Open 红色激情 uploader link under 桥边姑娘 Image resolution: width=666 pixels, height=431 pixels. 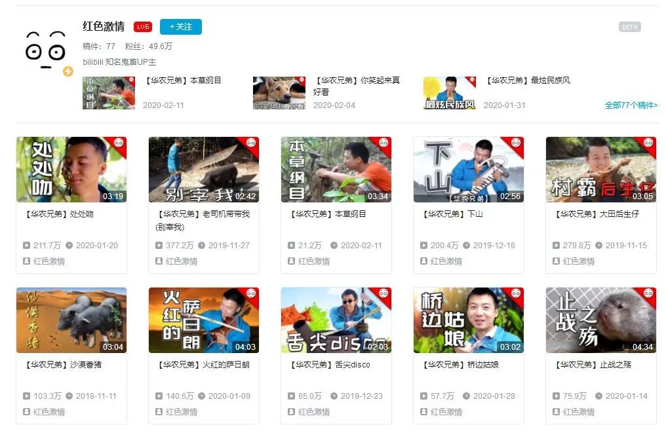point(446,412)
